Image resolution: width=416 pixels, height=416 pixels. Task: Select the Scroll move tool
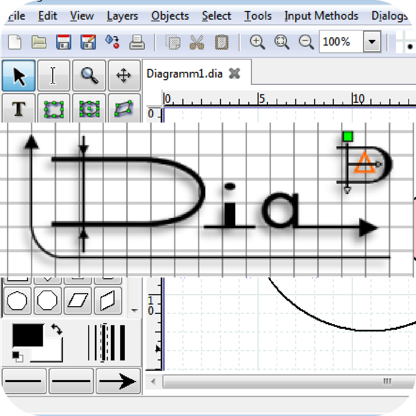tap(124, 76)
